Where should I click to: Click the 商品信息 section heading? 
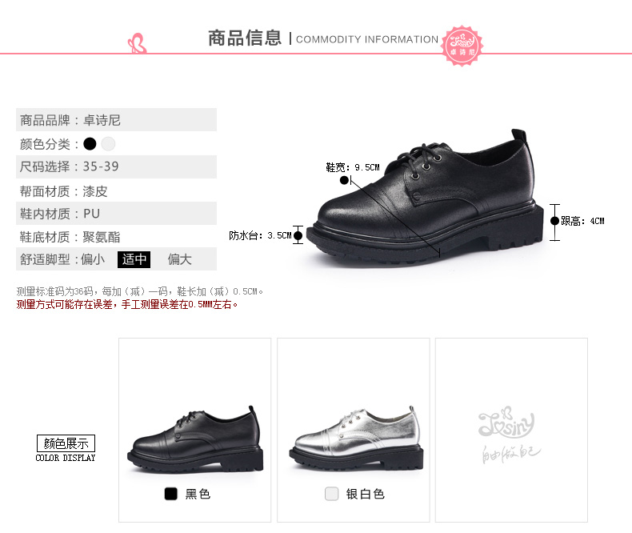point(245,38)
